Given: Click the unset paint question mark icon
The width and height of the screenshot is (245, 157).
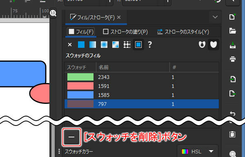Looking at the screenshot, I should [x=150, y=45].
